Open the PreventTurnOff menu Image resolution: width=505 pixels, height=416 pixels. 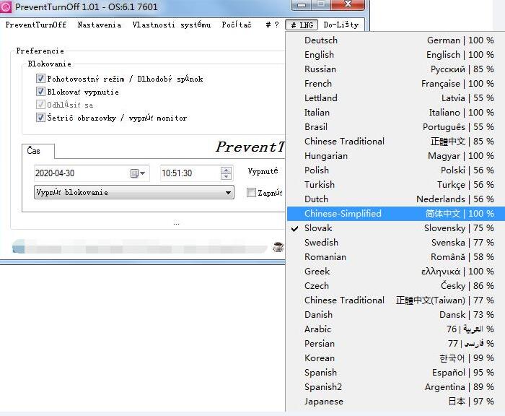coord(36,25)
